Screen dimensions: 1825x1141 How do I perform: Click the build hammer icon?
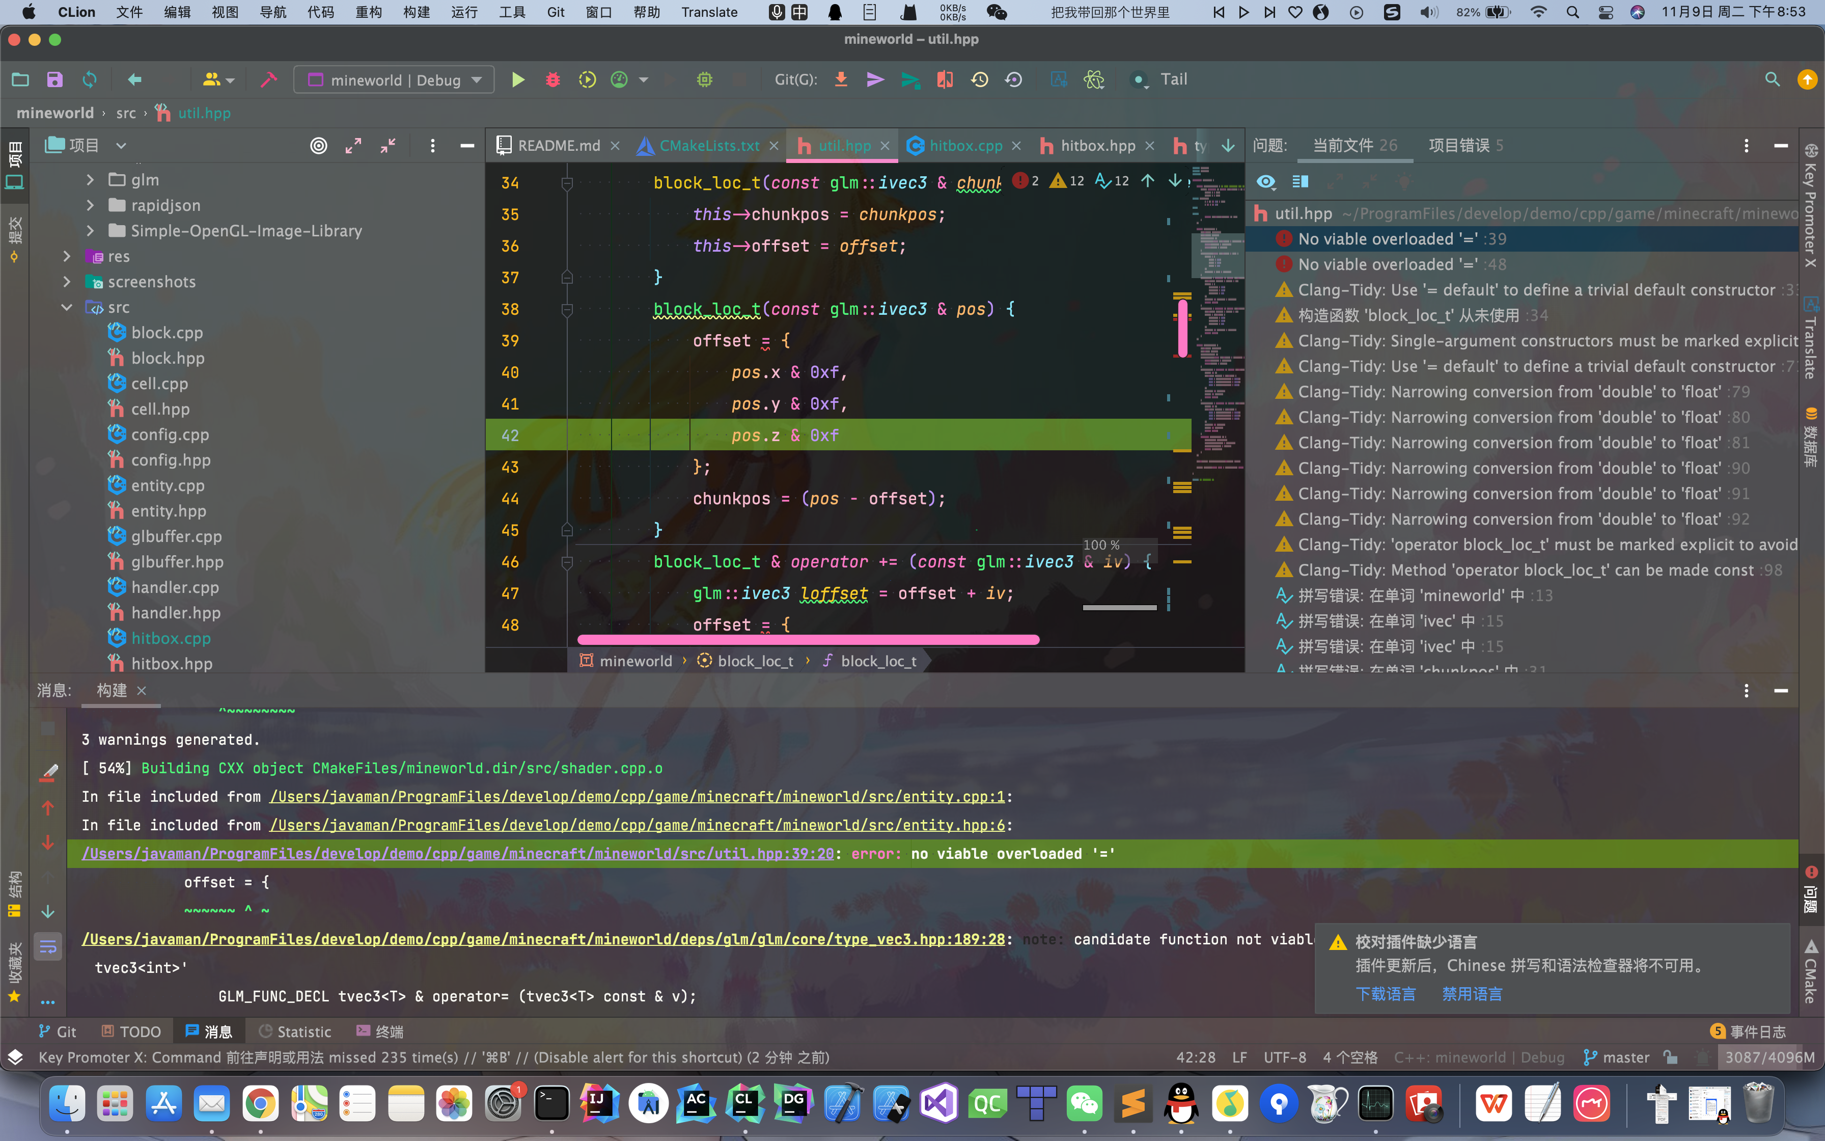(268, 80)
